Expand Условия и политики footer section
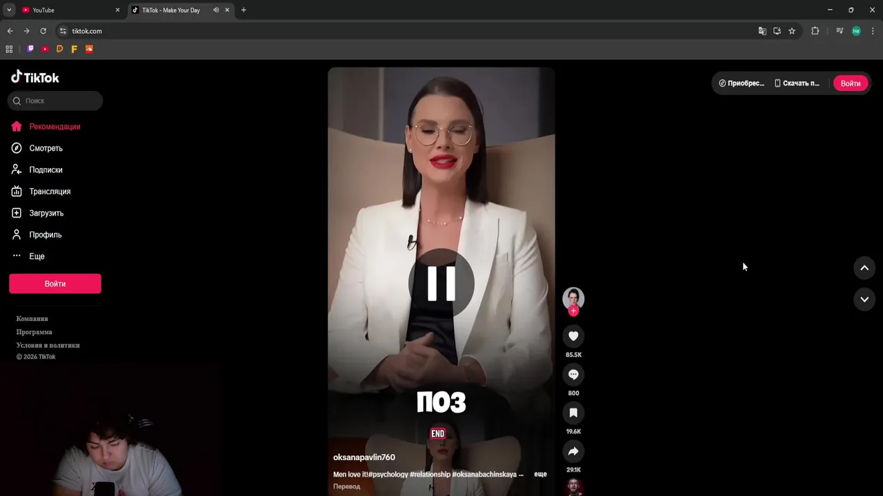This screenshot has height=496, width=883. (48, 345)
